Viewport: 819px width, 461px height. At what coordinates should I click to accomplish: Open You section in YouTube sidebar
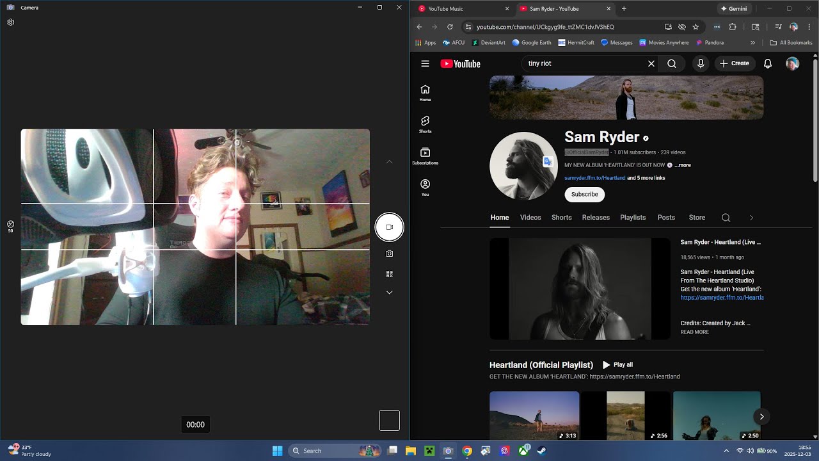pos(425,188)
